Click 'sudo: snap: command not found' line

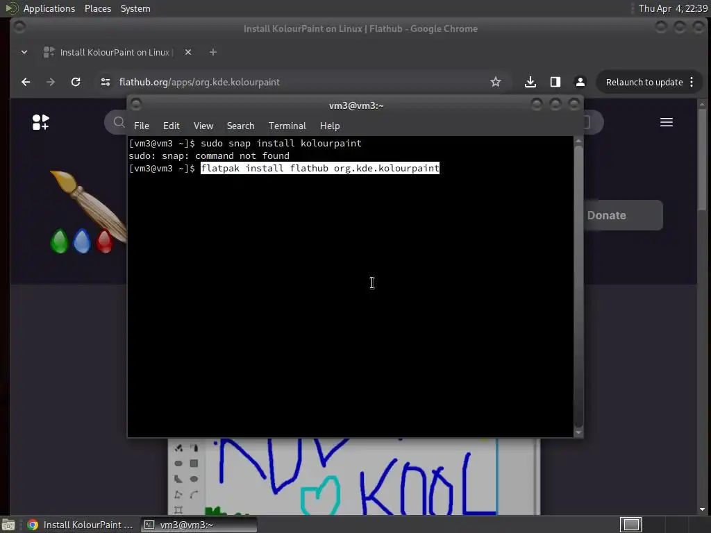[209, 156]
